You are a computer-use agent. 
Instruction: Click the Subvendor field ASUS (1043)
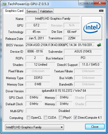coord(83,51)
